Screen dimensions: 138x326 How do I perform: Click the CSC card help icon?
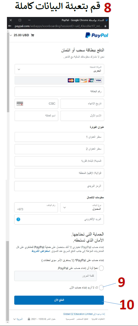pos(20,103)
